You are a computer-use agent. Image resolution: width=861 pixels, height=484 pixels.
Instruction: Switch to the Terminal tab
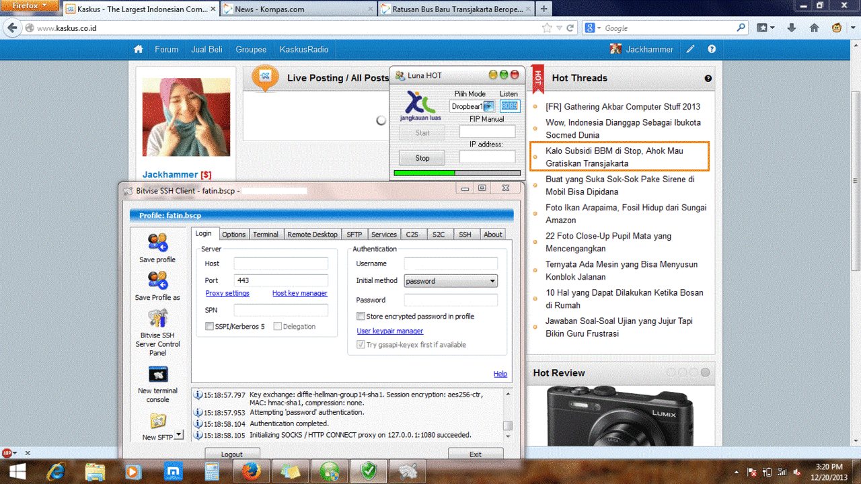(265, 235)
